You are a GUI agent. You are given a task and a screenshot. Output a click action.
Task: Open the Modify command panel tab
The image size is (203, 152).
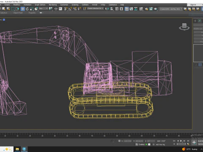click(x=200, y=21)
